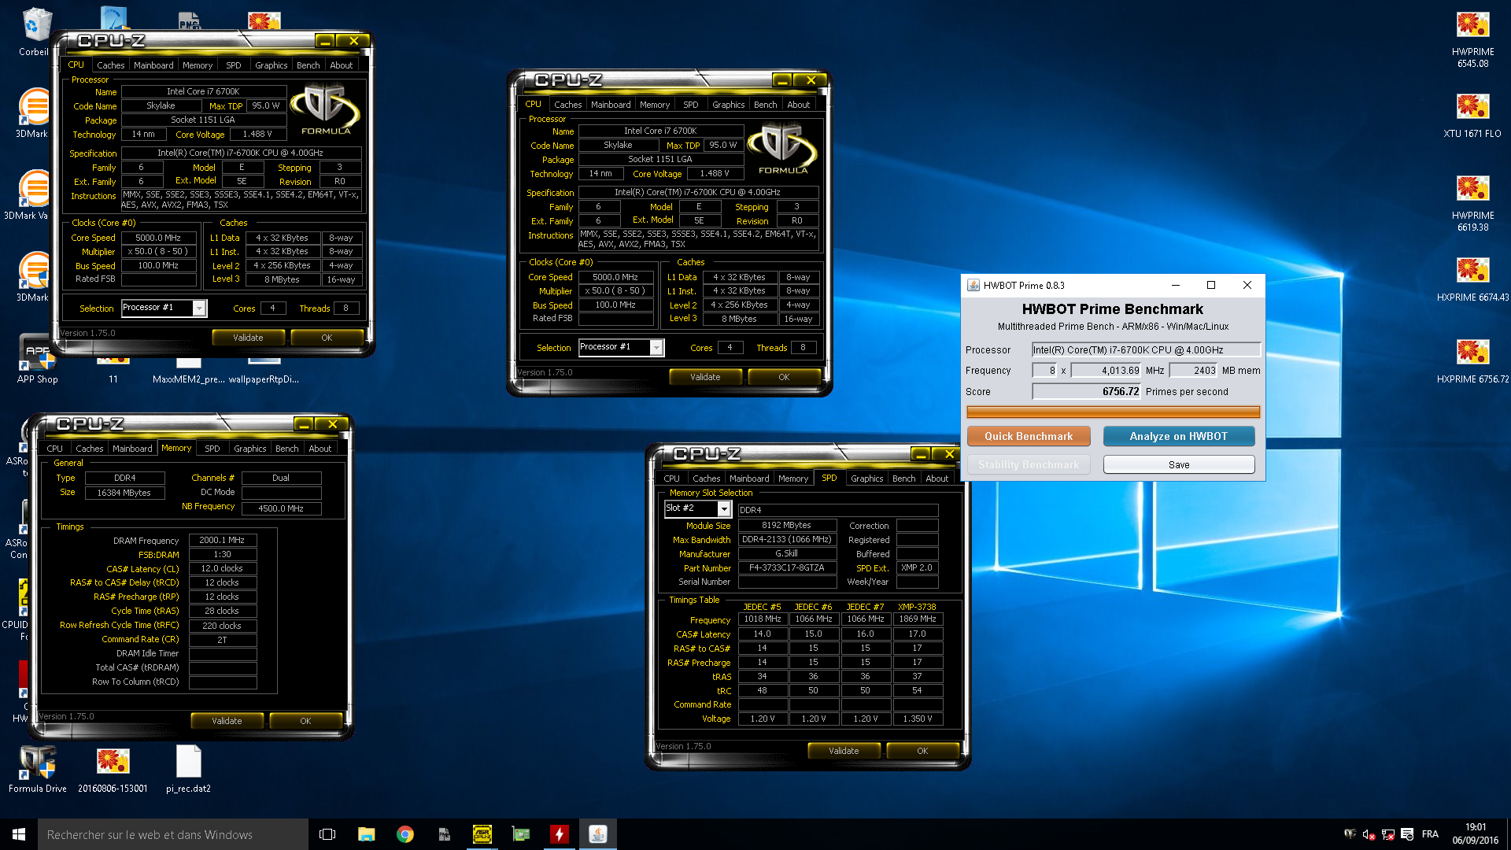1511x850 pixels.
Task: Open About tab in top-left CPU-Z window
Action: (341, 65)
